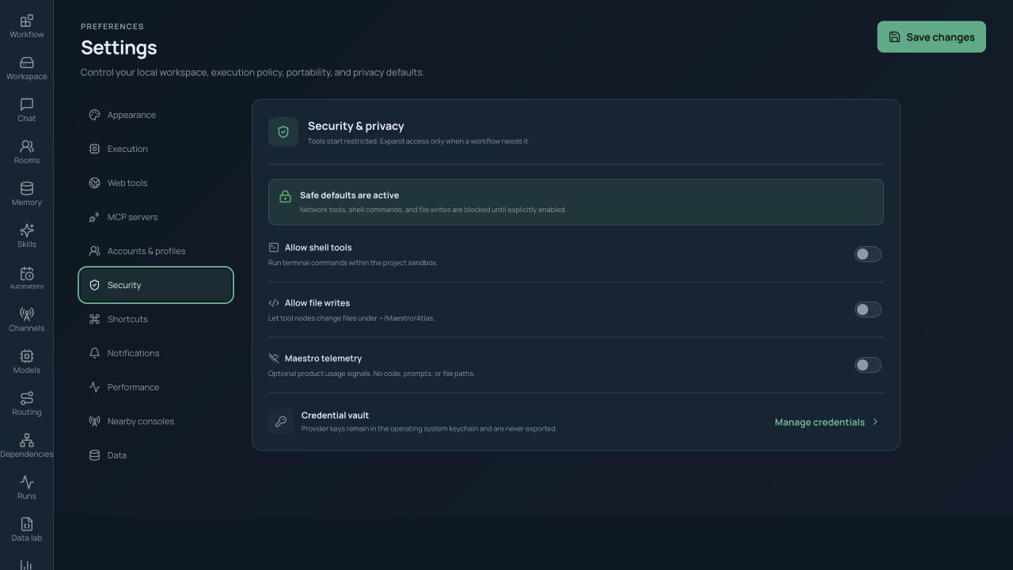Open the Web tools settings tab
Screen dimensions: 1013x570
(156, 183)
